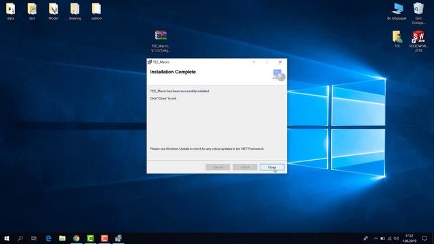Select the sablon folder icon
This screenshot has height=244, width=434.
tap(96, 12)
